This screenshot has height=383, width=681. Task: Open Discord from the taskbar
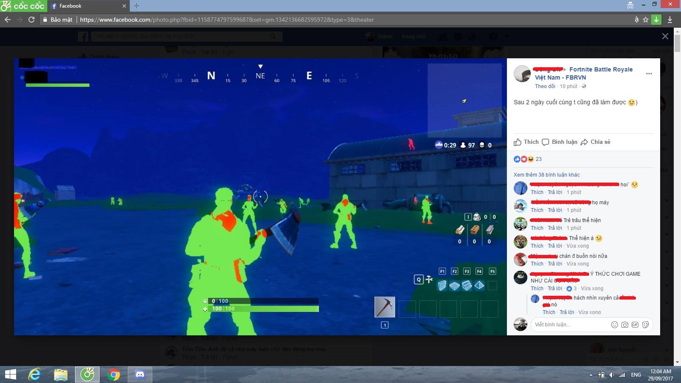click(139, 375)
